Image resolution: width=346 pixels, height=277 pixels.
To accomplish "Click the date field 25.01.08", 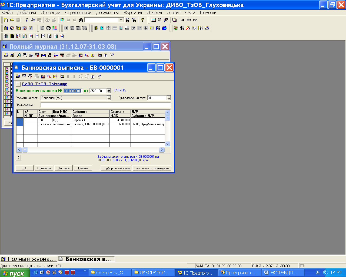I will click(x=98, y=91).
